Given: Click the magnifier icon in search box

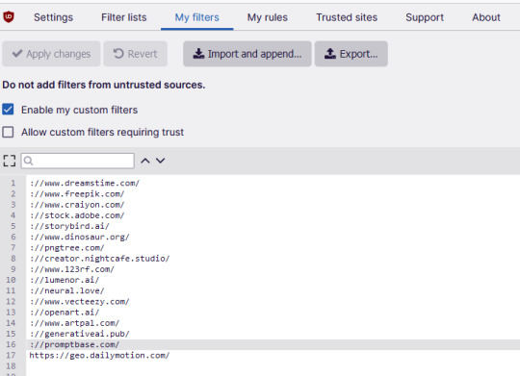Looking at the screenshot, I should [x=29, y=161].
